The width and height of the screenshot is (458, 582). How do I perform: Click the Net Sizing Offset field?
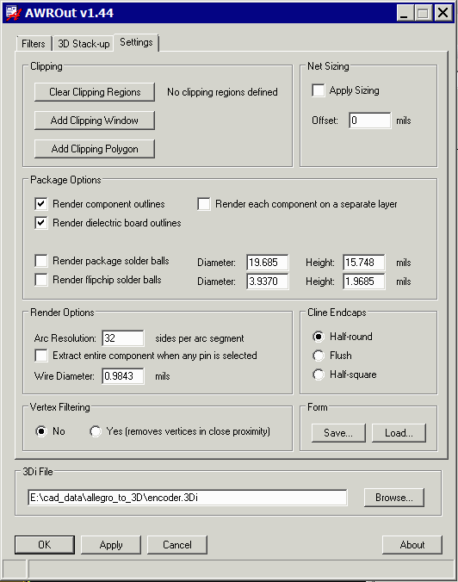[369, 121]
